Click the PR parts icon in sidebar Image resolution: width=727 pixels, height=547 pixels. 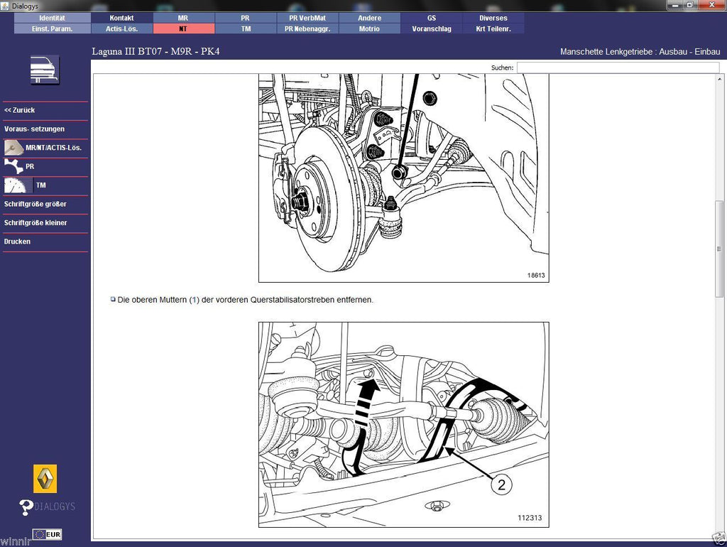tap(13, 166)
